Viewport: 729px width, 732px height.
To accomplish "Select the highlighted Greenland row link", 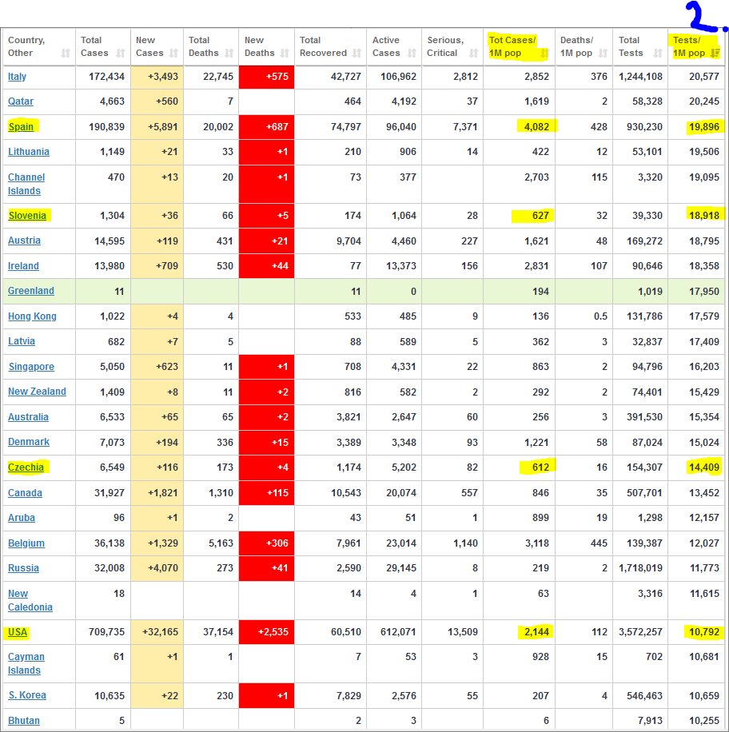I will pyautogui.click(x=31, y=291).
